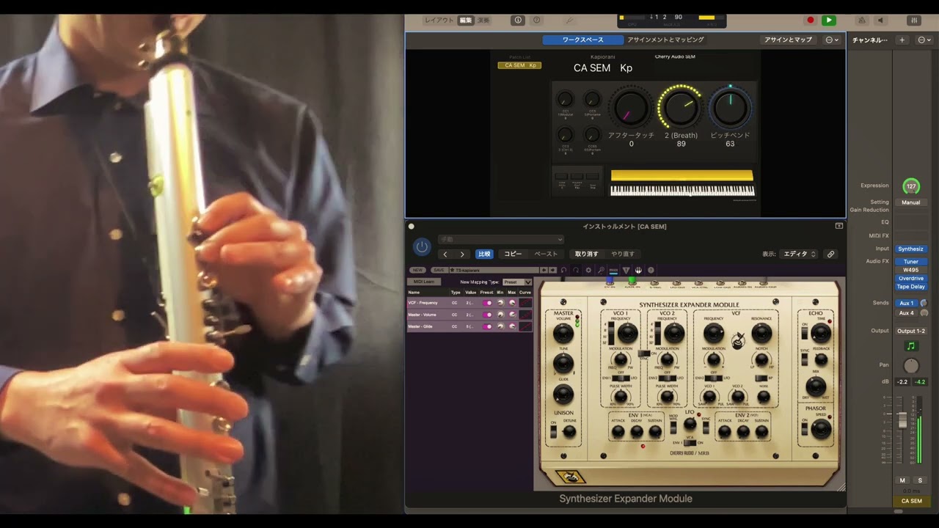The image size is (939, 528).
Task: Toggle the plugin power bypass button
Action: coord(422,247)
